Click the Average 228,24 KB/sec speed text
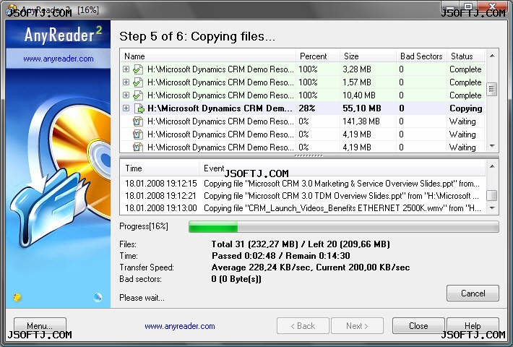Viewport: 513px width, 347px height. [311, 267]
